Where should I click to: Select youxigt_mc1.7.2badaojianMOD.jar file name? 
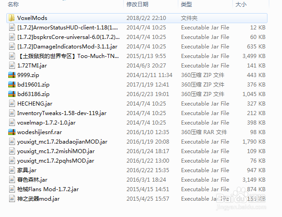coord(62,142)
